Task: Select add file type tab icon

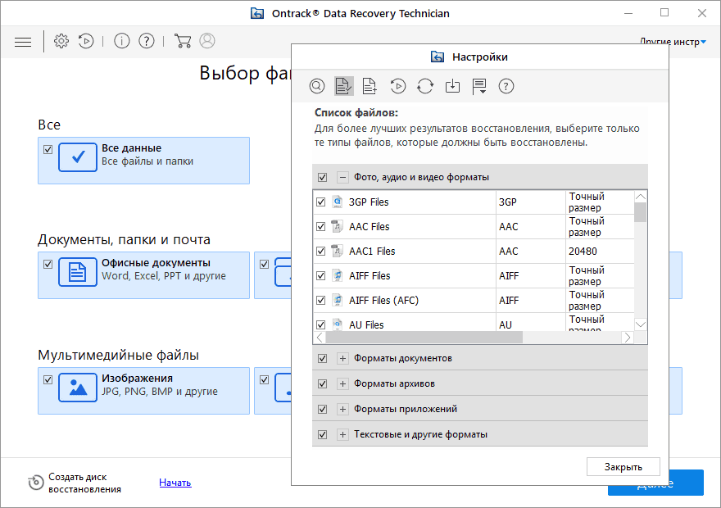Action: (x=370, y=86)
